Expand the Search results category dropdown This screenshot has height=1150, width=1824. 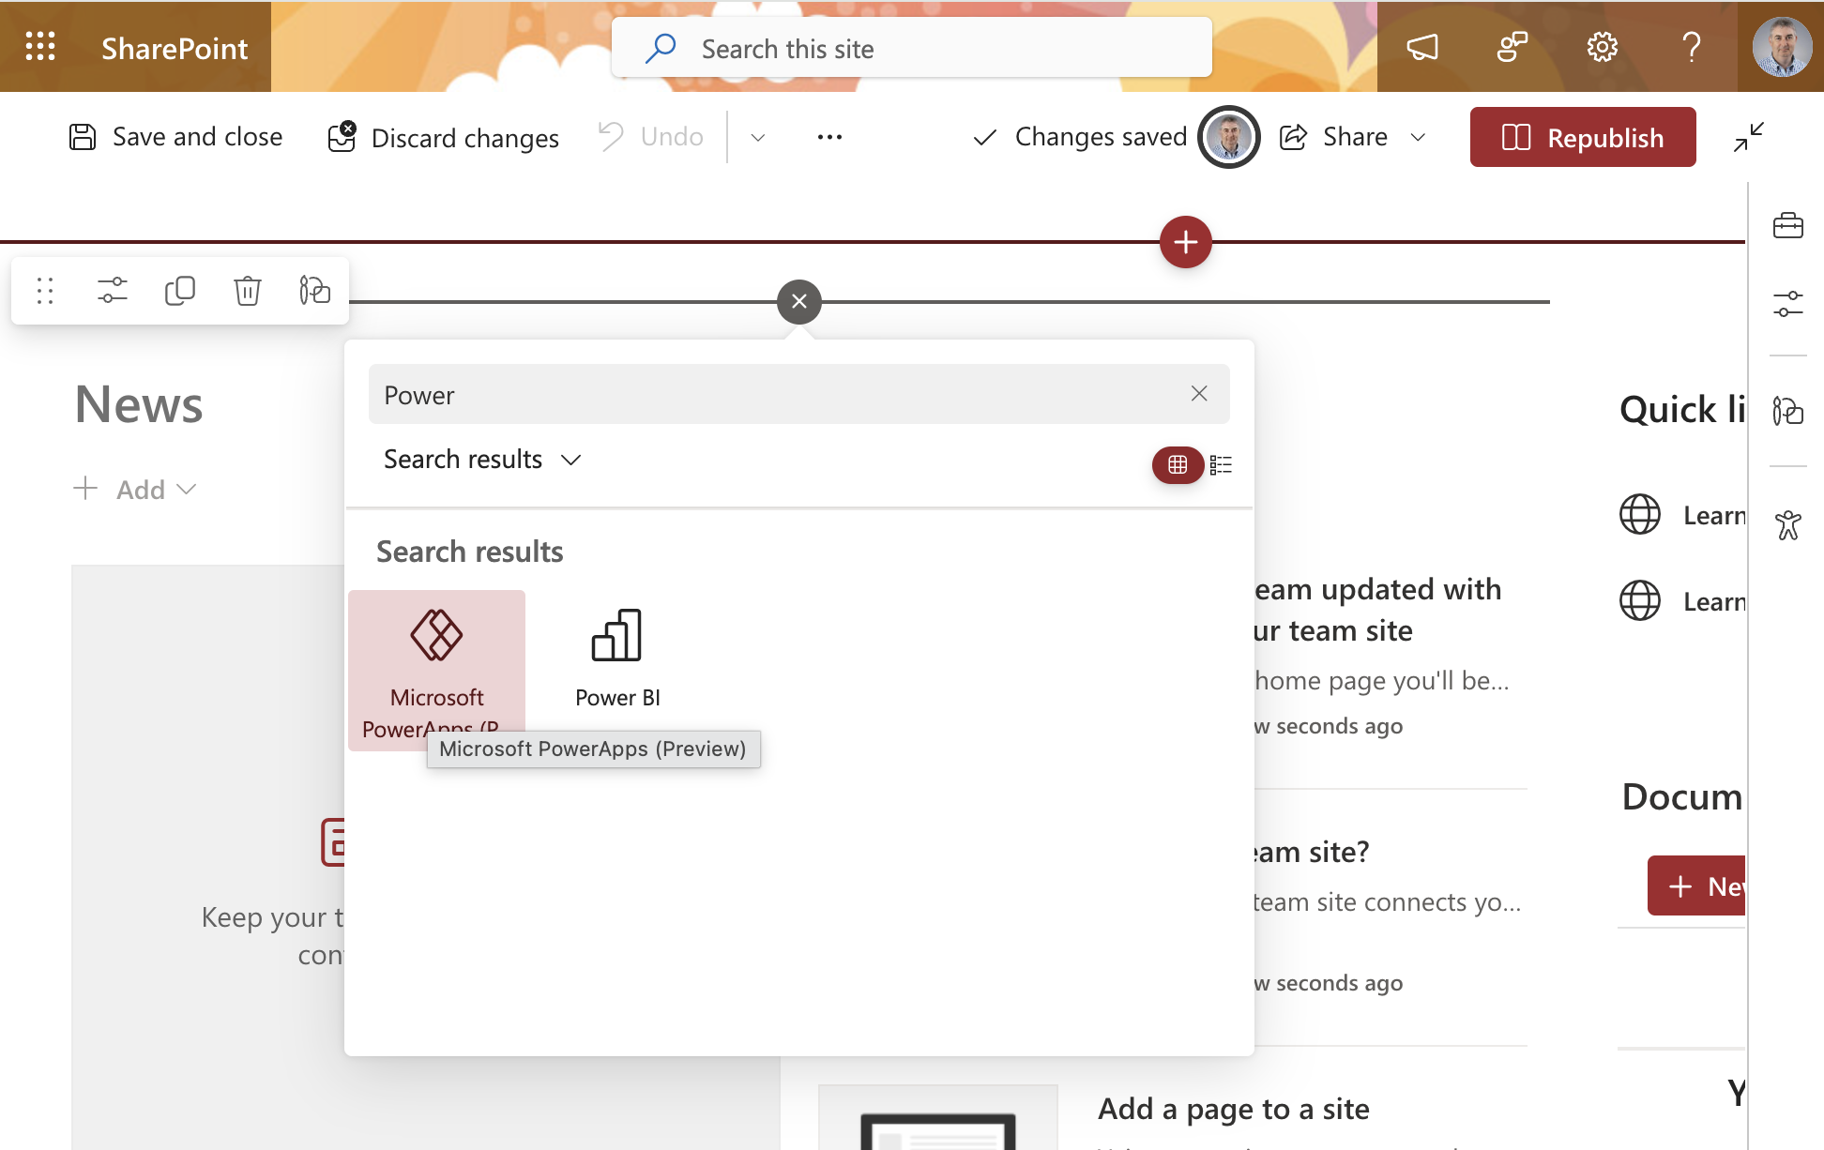point(483,460)
